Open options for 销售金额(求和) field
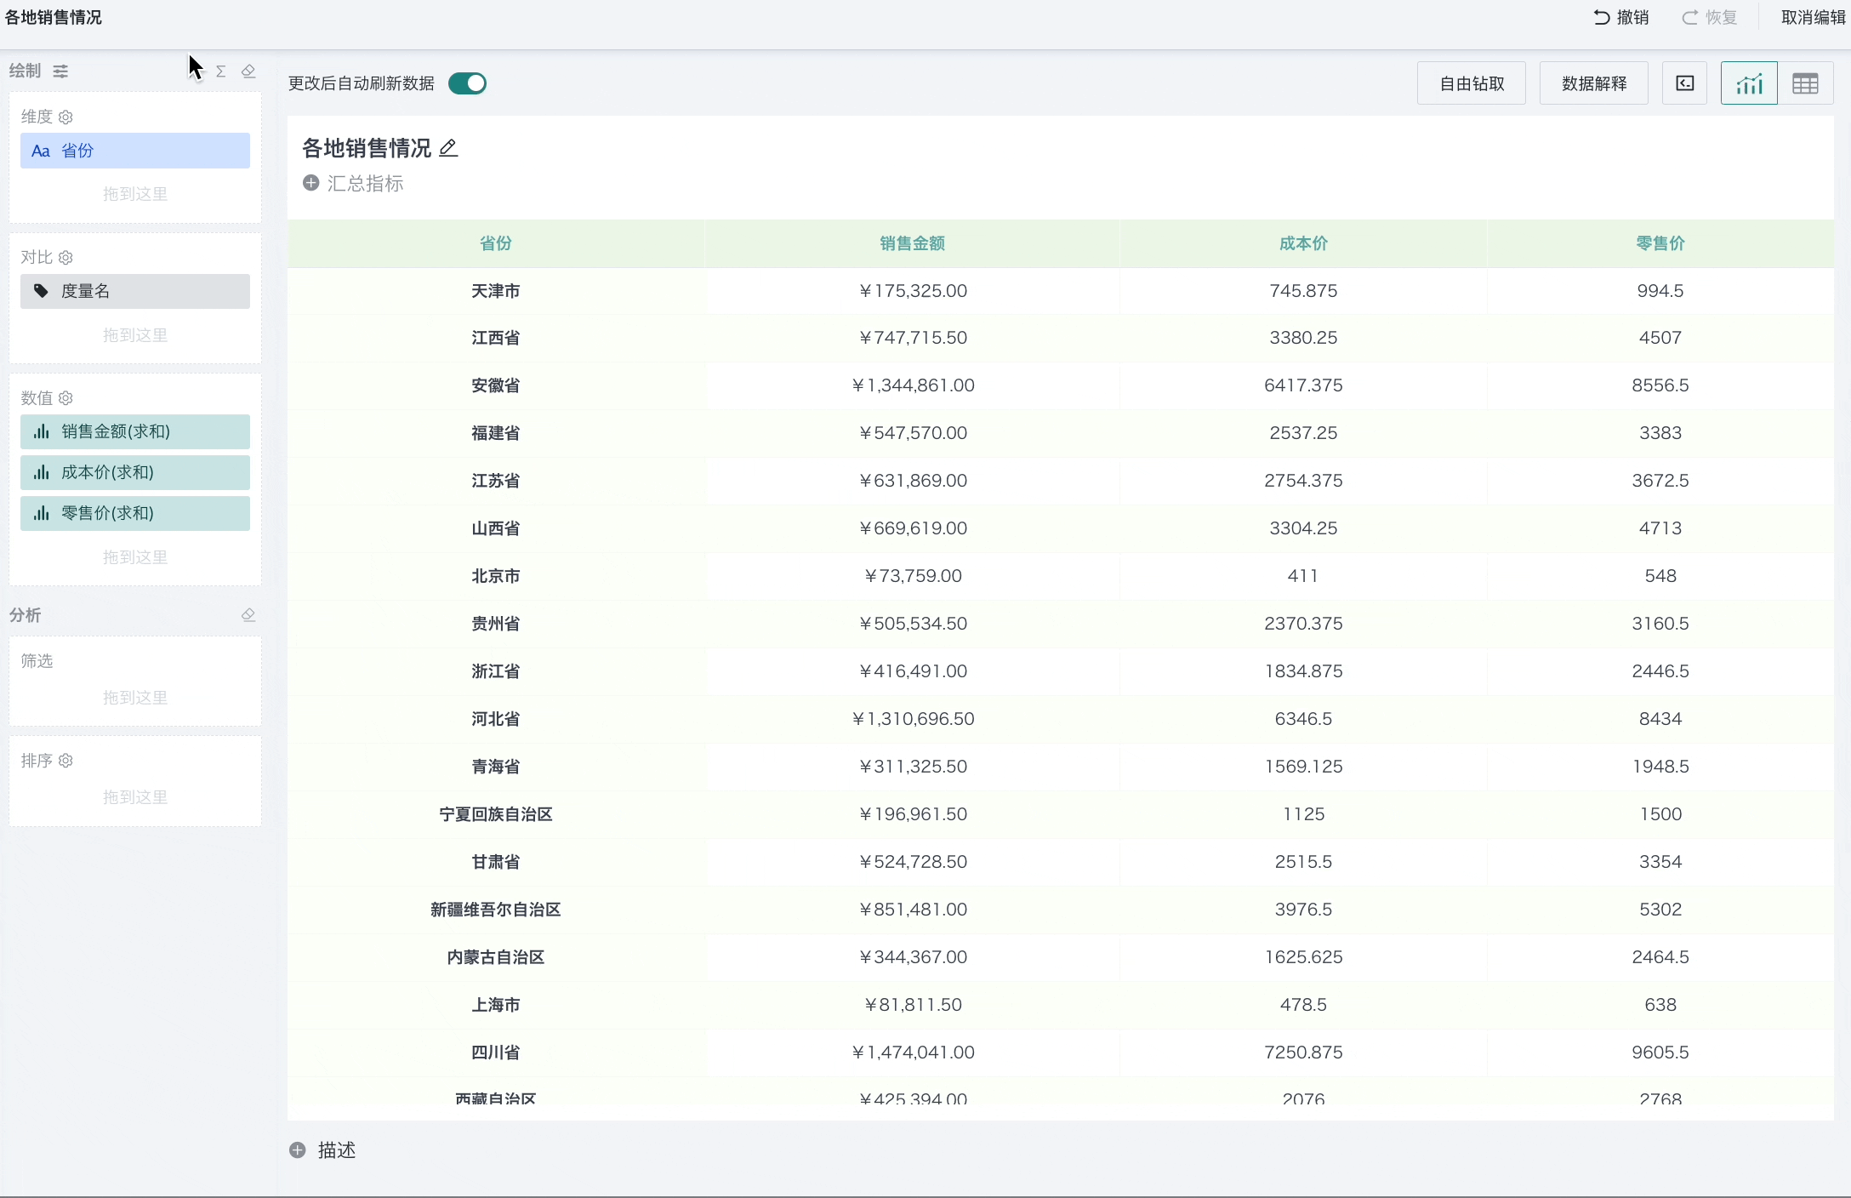The height and width of the screenshot is (1198, 1851). [x=135, y=432]
